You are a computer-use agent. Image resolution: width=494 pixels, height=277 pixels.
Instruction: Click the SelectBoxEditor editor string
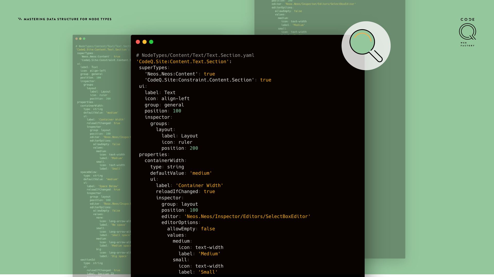(247, 216)
